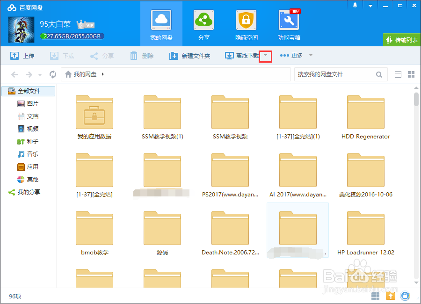Select the PS2017 folder

(x=230, y=175)
